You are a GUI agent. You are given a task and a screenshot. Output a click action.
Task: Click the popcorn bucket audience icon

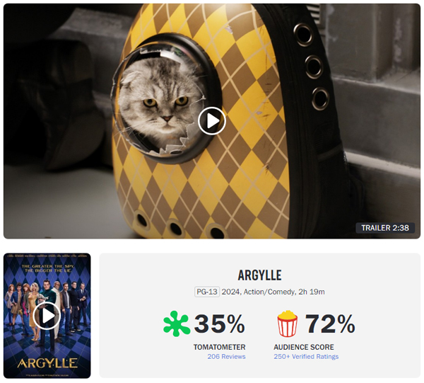coord(288,324)
